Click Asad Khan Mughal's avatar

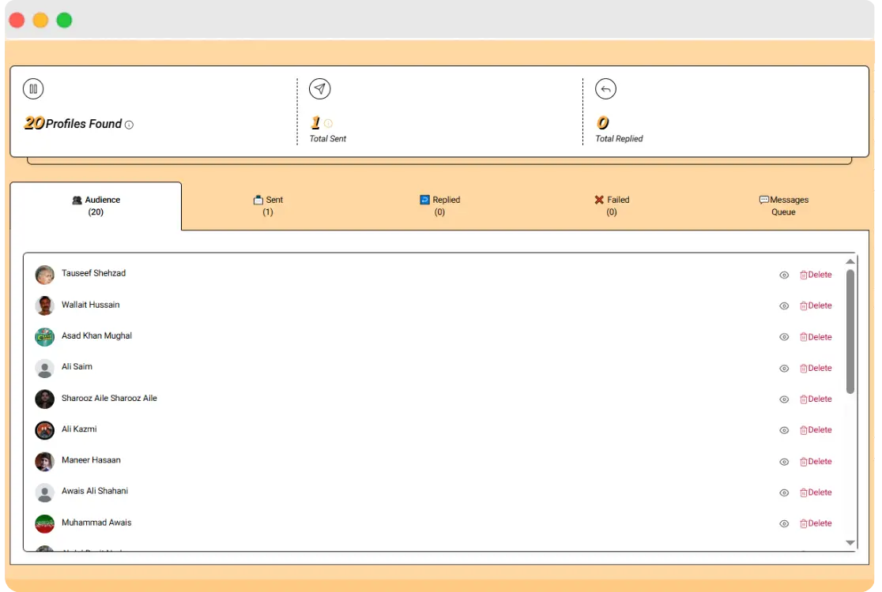tap(44, 337)
